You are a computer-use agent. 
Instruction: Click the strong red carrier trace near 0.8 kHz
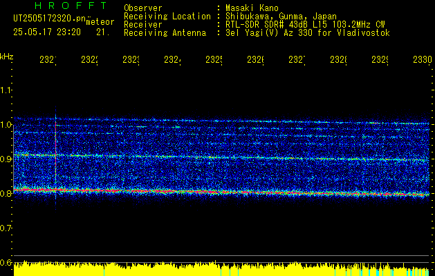[x=221, y=192]
